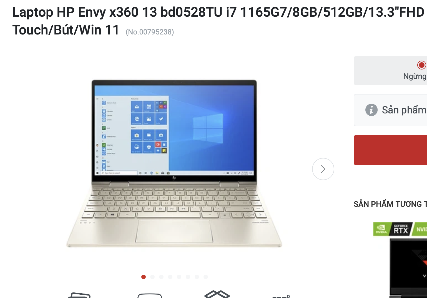Click the next-image arrow beside the laptop photo

[x=323, y=169]
